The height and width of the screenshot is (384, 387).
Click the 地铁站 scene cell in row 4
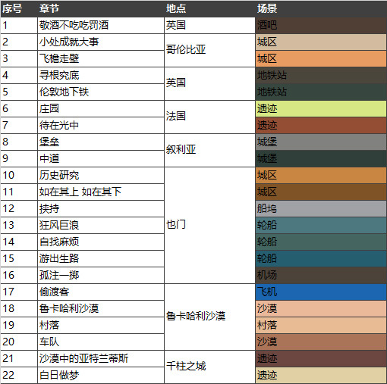(x=321, y=75)
